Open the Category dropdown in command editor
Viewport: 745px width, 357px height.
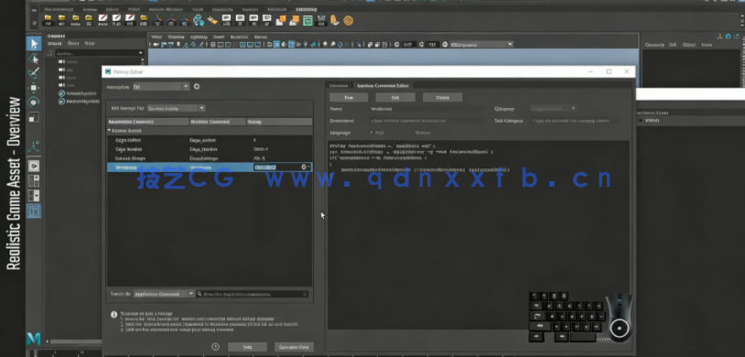click(553, 108)
